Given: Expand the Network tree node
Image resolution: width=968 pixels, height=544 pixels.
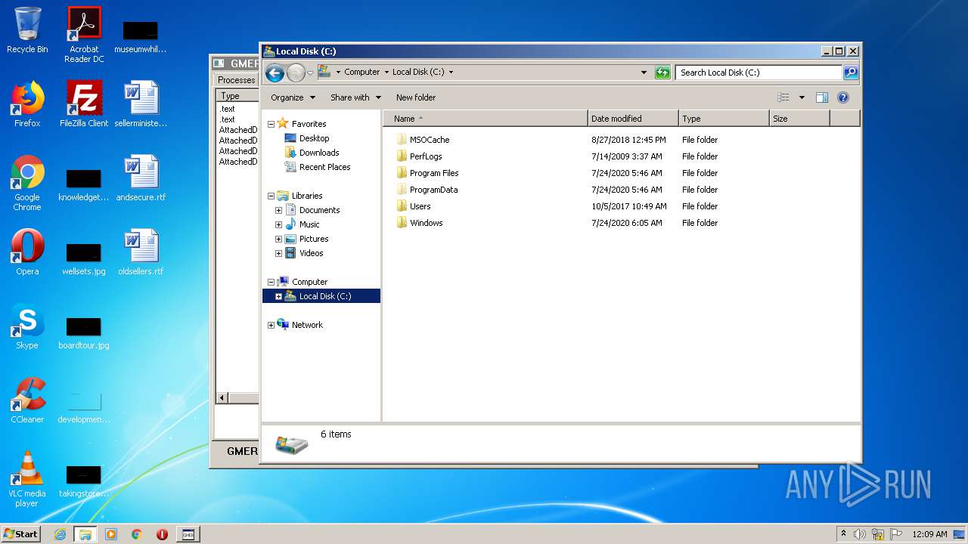Looking at the screenshot, I should pyautogui.click(x=271, y=325).
